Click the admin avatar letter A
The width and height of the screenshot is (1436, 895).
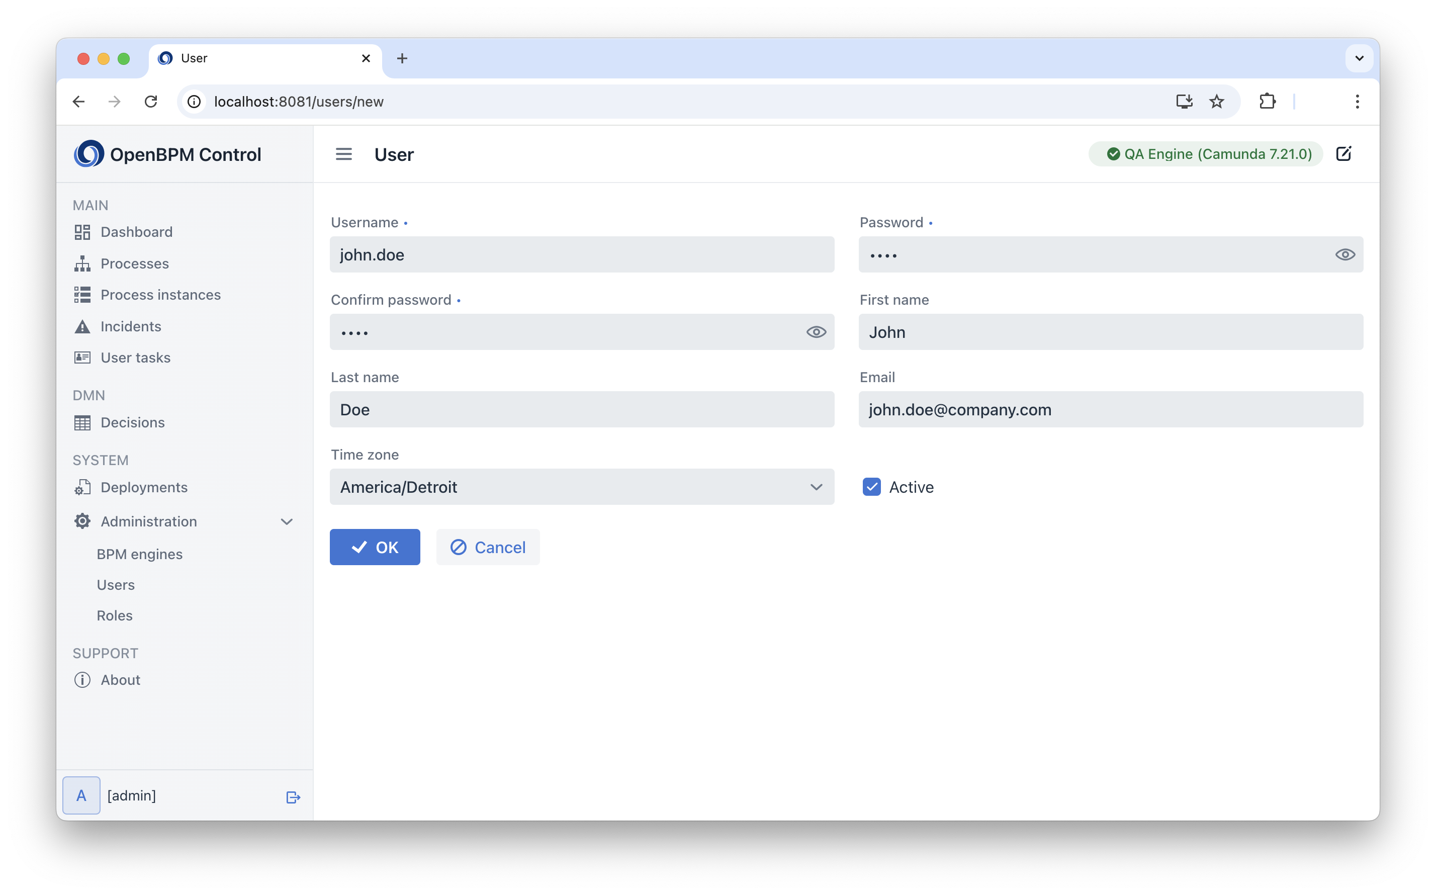tap(81, 795)
